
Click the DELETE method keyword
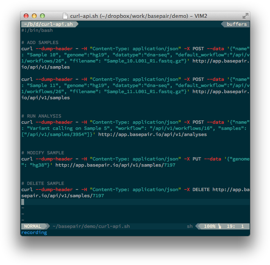coord(201,189)
